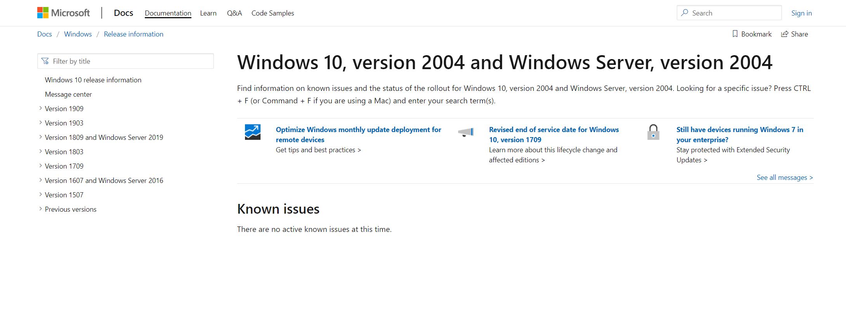
Task: Click the Share icon
Action: (784, 34)
